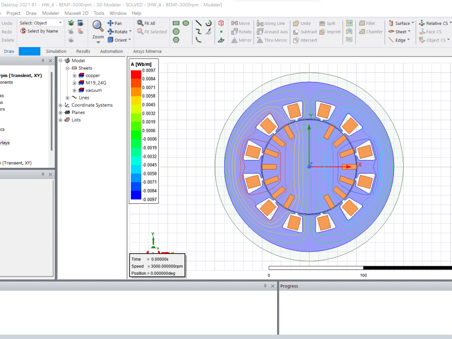Switch to the Simulation tab
452x339 pixels.
[56, 51]
